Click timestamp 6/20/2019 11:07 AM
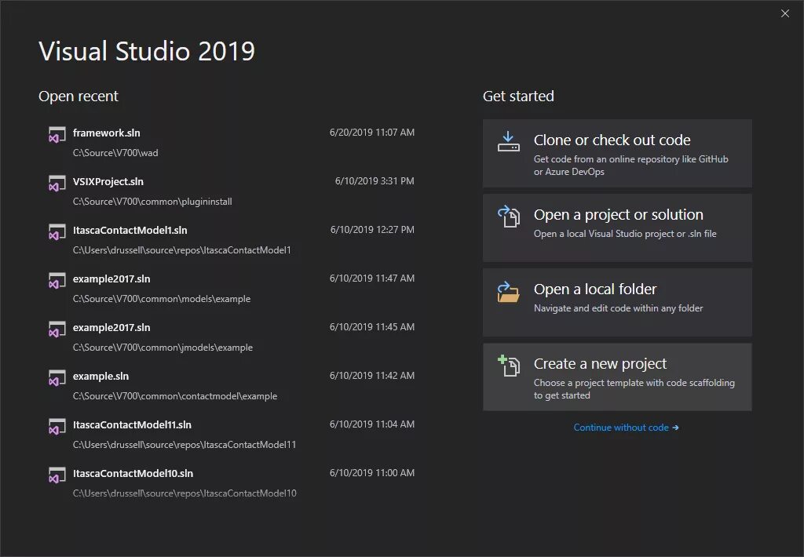 371,133
